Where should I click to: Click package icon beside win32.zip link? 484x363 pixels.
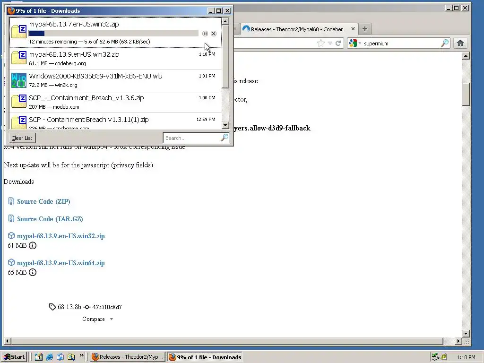click(11, 236)
